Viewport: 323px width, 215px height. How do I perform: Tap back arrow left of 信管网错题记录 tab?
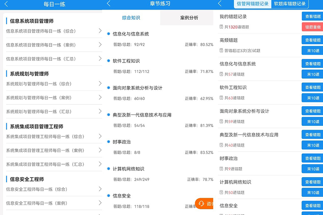click(220, 4)
